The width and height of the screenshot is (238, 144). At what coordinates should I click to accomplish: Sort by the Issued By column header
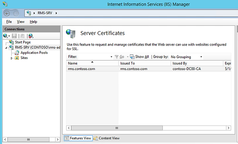tap(197, 63)
